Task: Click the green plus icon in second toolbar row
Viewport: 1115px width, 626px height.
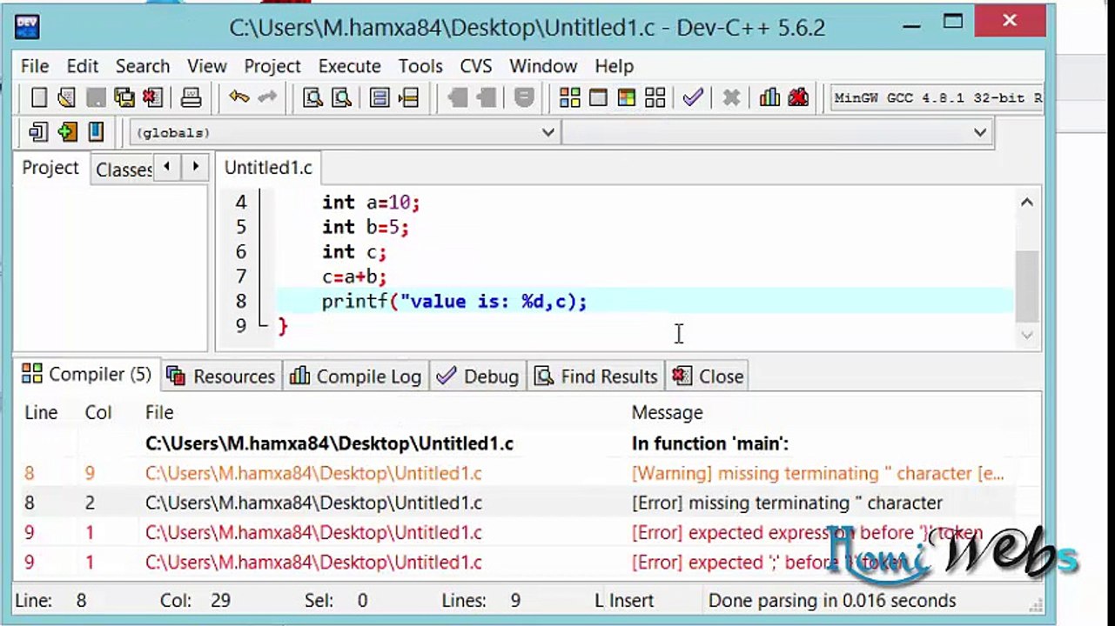Action: [67, 132]
